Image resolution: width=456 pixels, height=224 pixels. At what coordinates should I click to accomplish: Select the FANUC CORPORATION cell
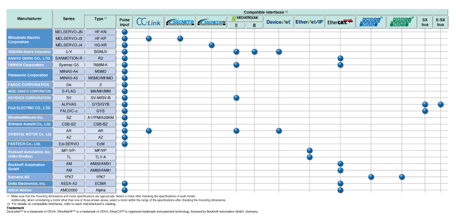tap(29, 85)
